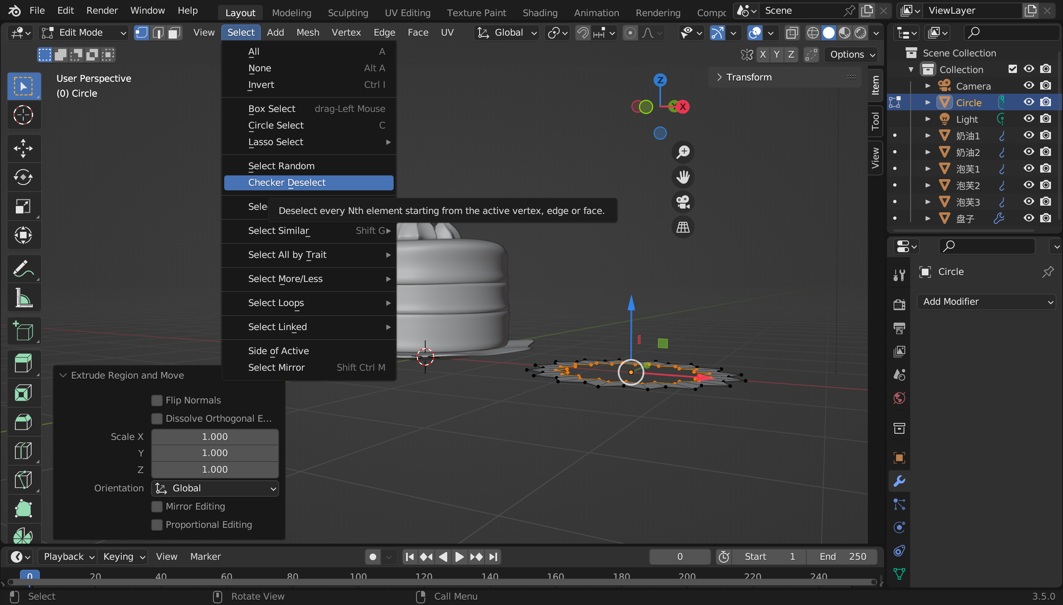This screenshot has height=605, width=1063.
Task: Select the Annotate tool
Action: (24, 269)
